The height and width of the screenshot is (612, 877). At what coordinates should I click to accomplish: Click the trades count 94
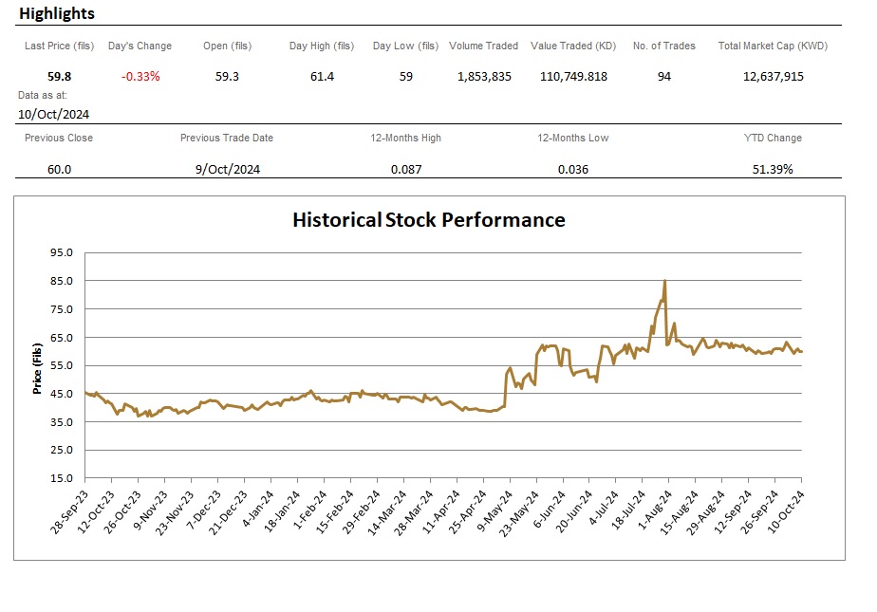[663, 77]
